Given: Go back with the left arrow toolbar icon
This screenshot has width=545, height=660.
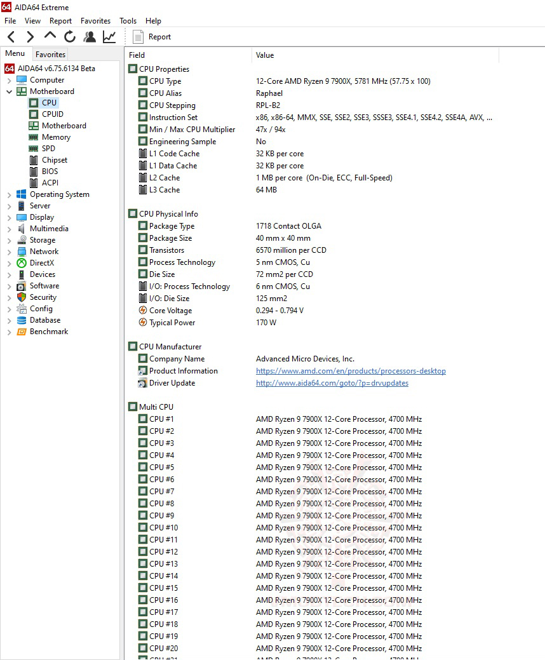Looking at the screenshot, I should tap(11, 37).
